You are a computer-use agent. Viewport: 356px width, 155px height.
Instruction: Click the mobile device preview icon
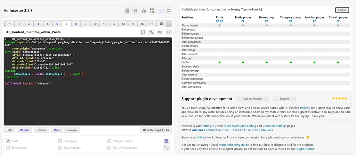click(x=143, y=32)
